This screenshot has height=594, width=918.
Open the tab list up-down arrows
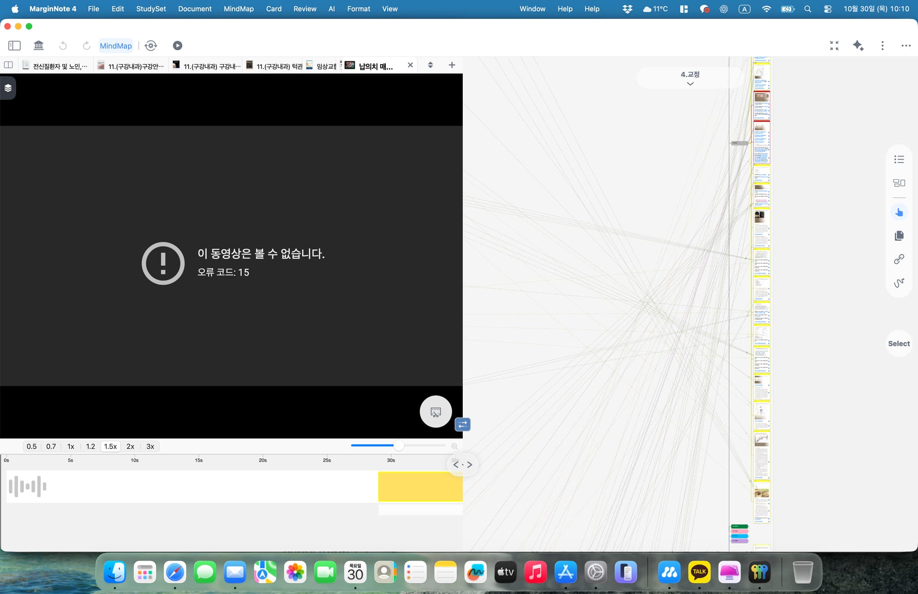tap(430, 65)
